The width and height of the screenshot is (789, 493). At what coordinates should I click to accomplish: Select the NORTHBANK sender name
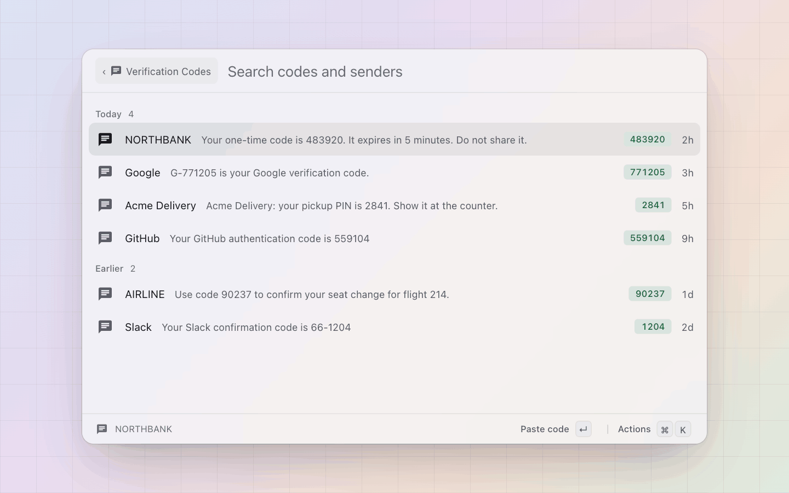click(x=158, y=140)
